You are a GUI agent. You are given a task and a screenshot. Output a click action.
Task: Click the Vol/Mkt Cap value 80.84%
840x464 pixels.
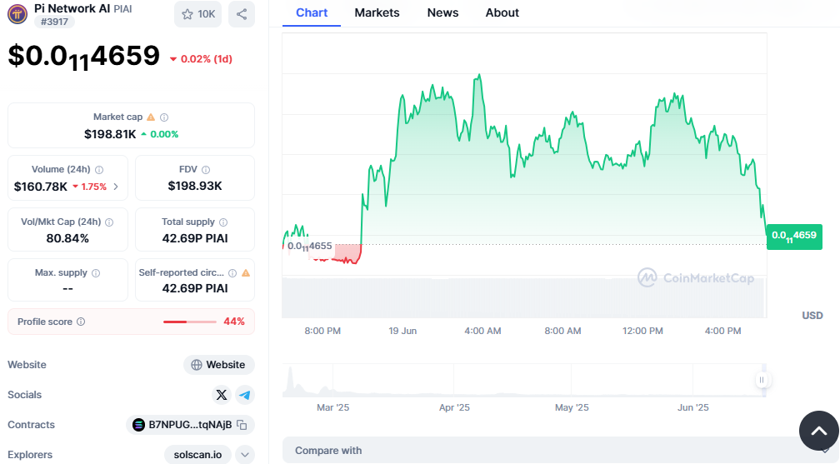67,238
